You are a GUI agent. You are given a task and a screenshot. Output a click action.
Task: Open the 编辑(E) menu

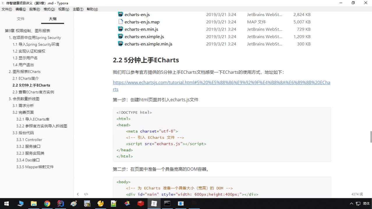point(21,9)
